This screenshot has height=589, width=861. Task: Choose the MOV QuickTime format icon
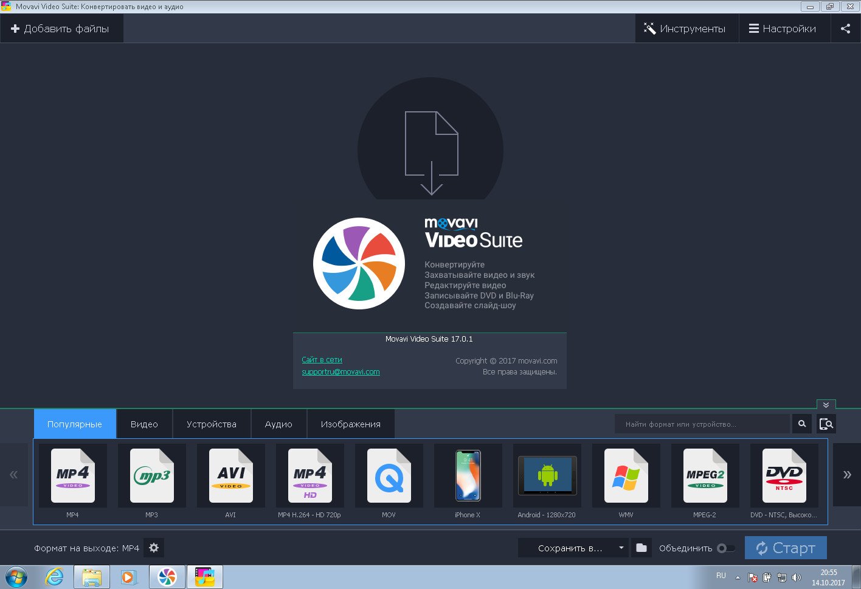[389, 476]
